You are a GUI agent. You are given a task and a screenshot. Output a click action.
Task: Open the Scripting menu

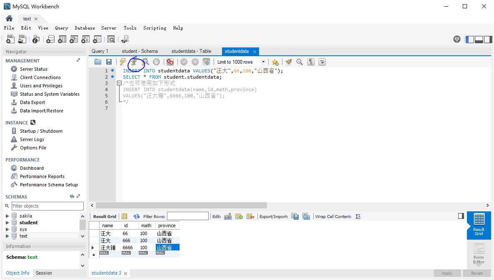point(155,28)
